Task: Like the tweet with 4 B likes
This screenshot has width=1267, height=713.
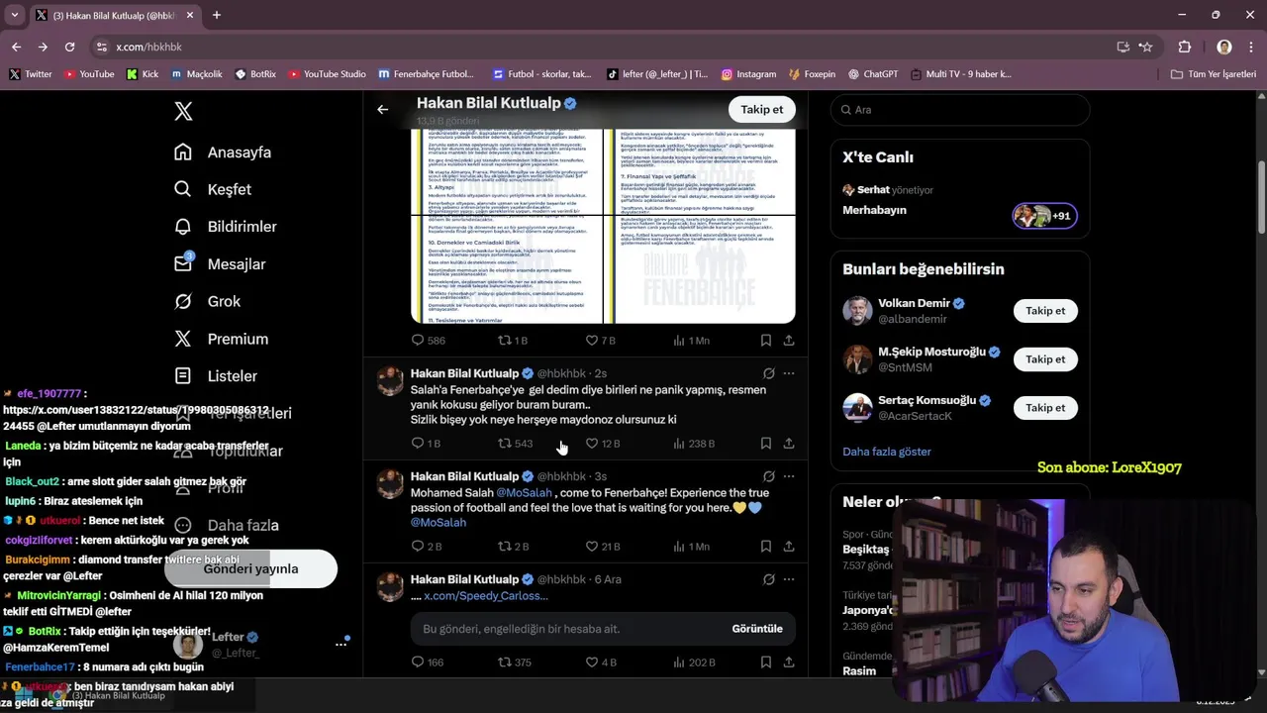Action: 600,662
